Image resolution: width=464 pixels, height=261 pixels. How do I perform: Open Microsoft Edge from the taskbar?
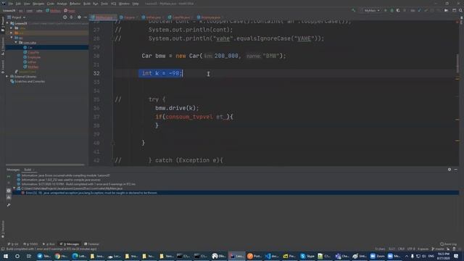[x=79, y=256]
